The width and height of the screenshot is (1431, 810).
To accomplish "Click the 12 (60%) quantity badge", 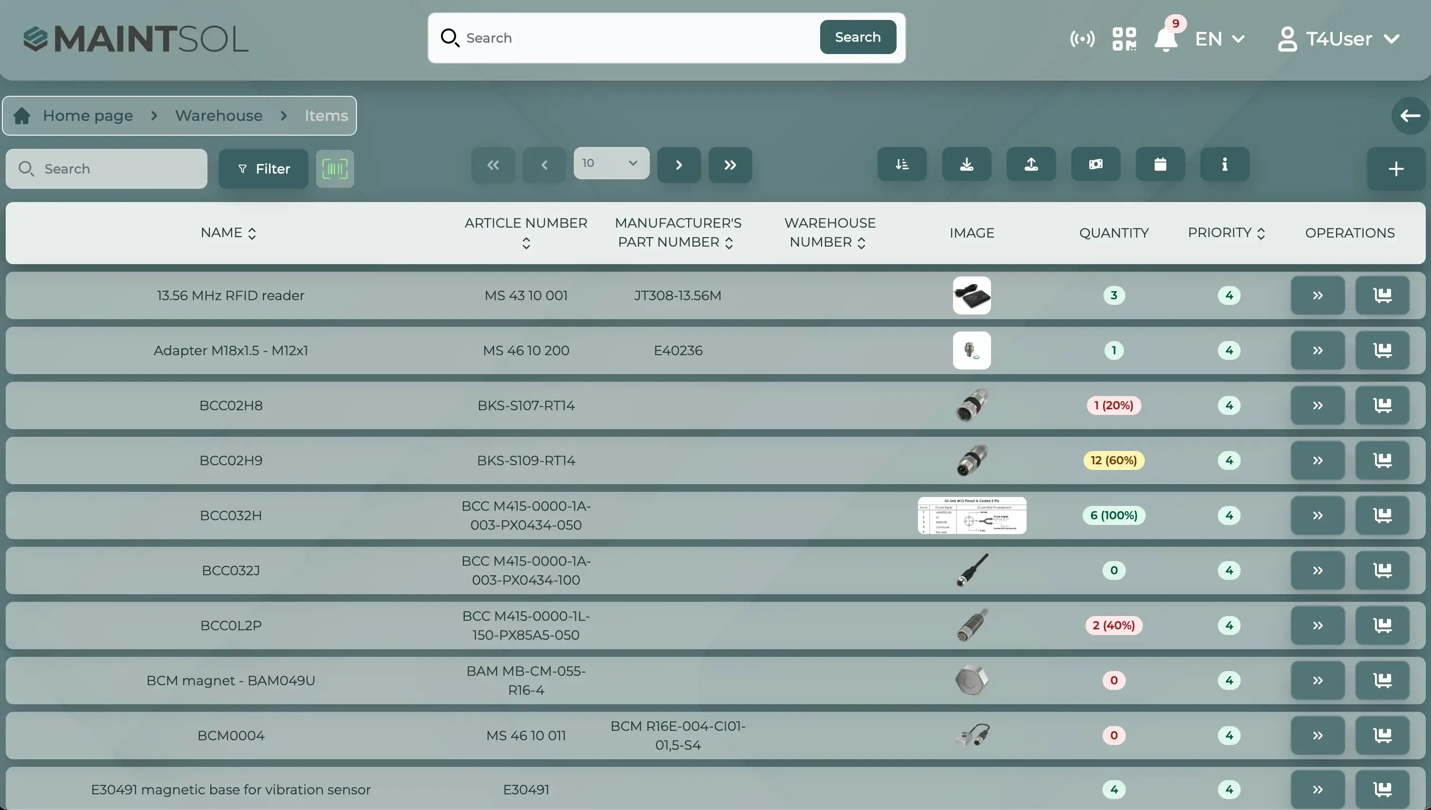I will (1114, 460).
